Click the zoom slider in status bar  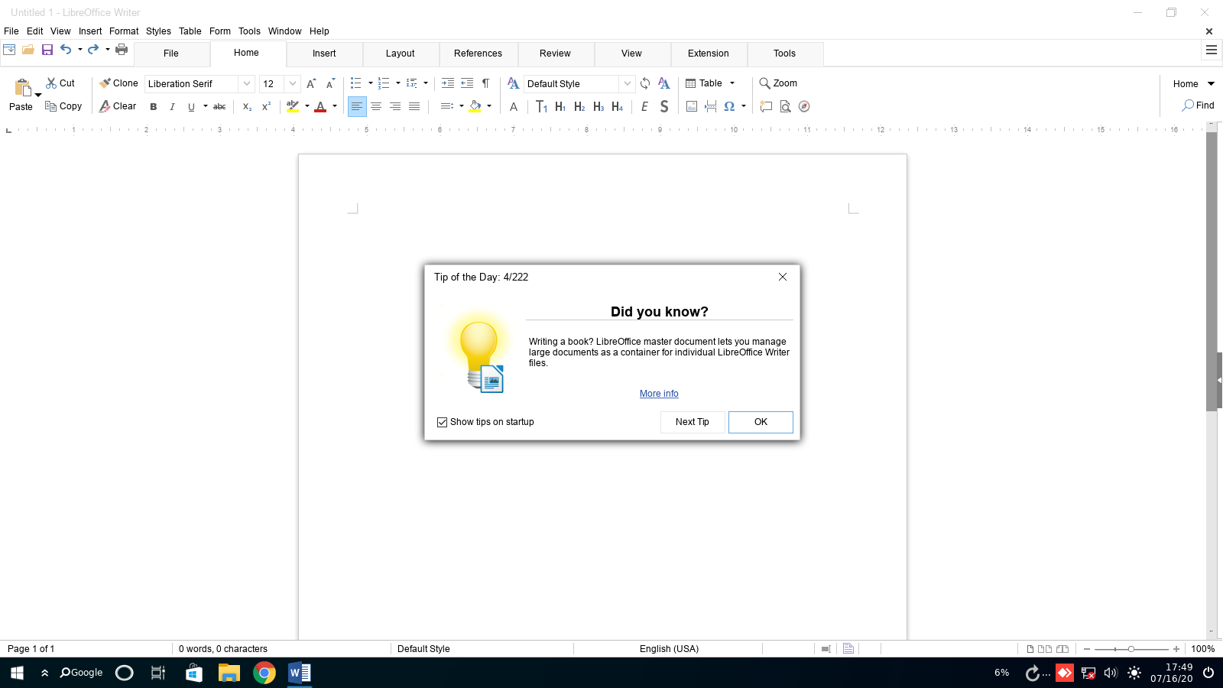[x=1131, y=649]
